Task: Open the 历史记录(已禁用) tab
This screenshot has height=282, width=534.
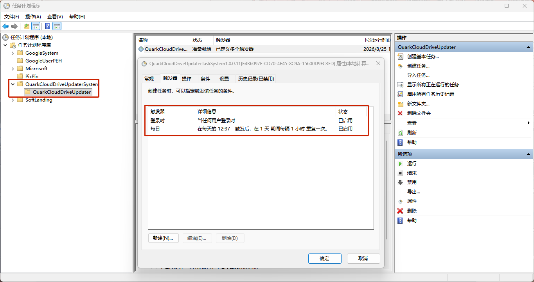Action: (256, 79)
